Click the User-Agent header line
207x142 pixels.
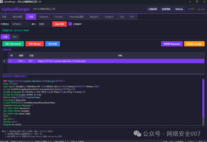[51, 87]
